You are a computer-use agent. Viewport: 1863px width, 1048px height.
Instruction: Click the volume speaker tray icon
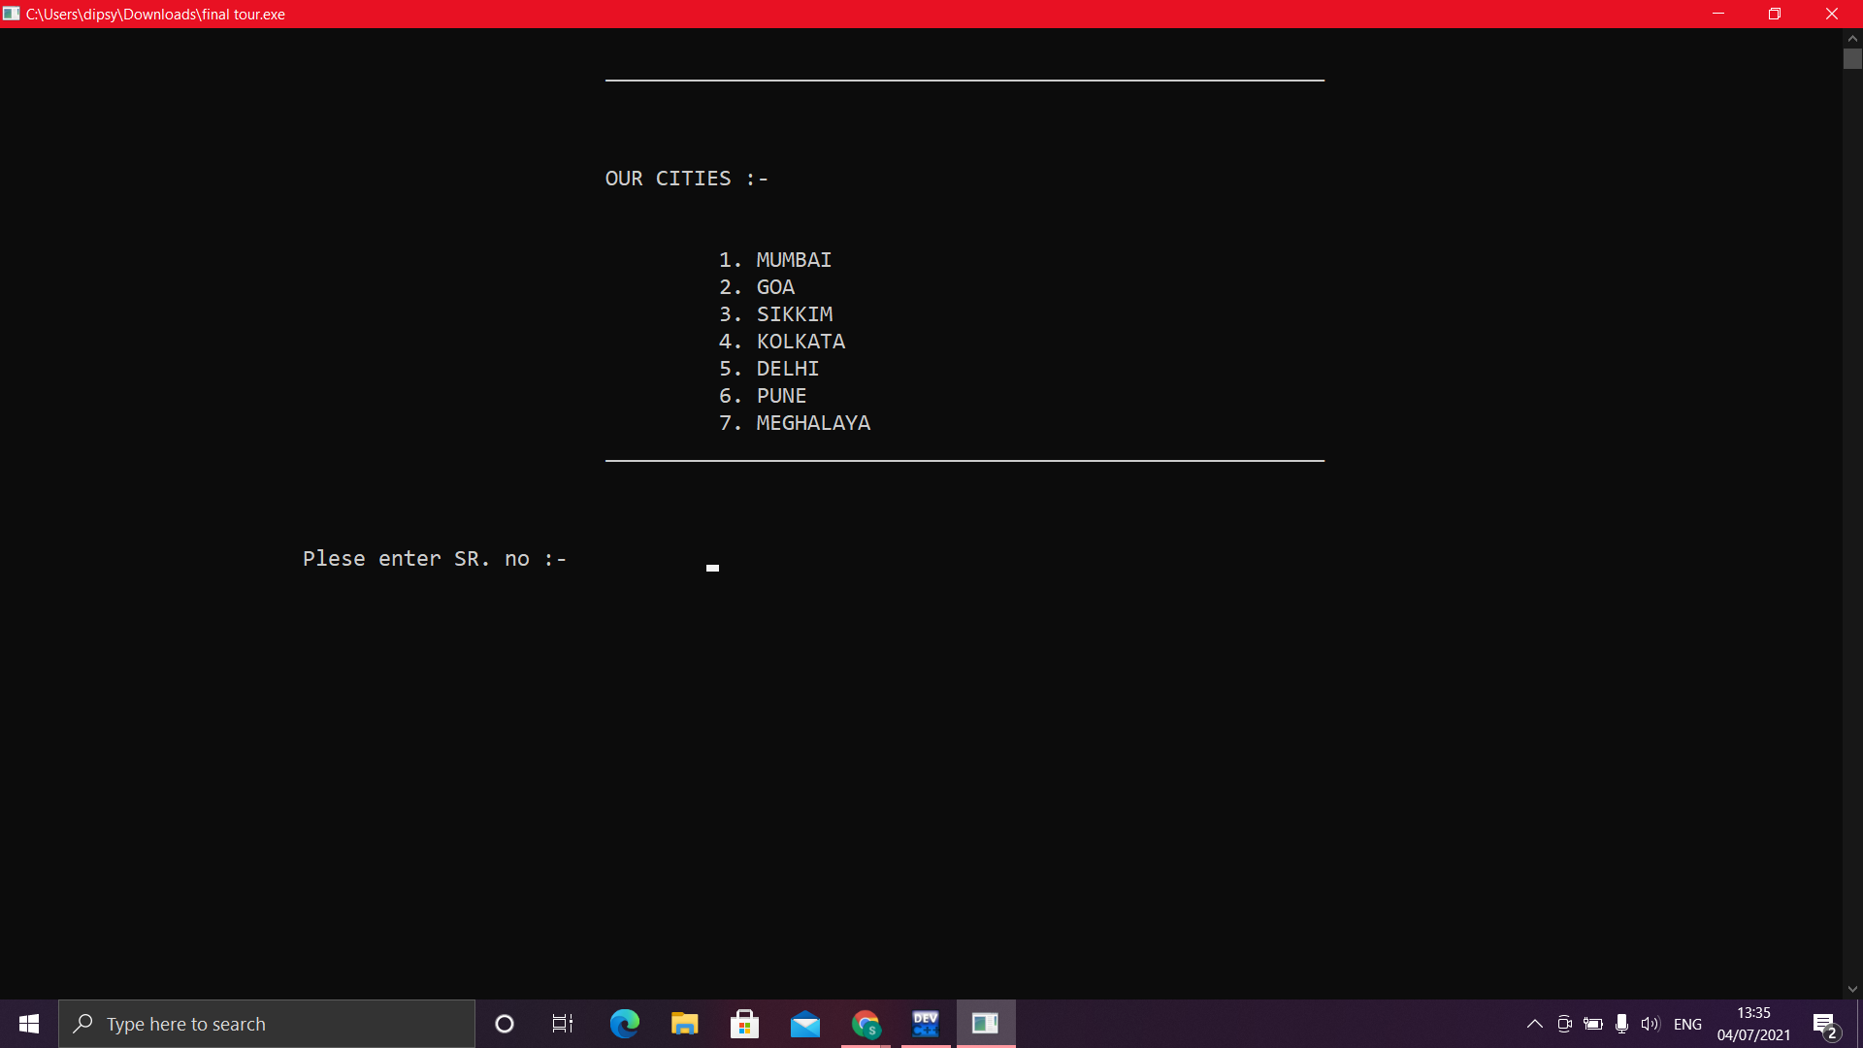point(1650,1024)
